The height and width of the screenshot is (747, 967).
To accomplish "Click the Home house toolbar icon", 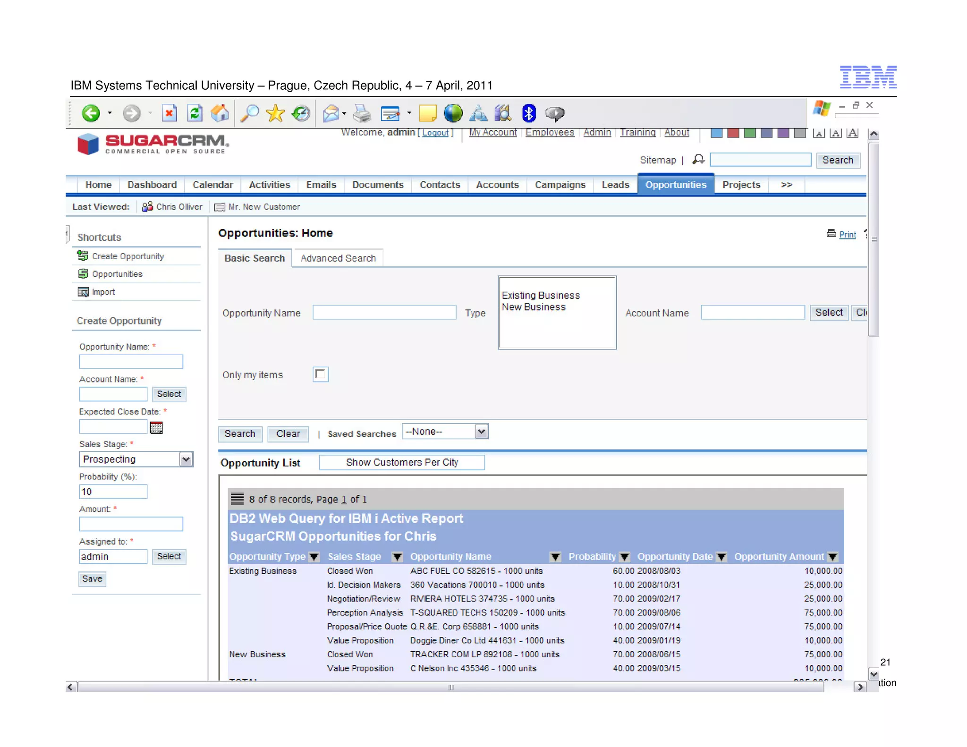I will (220, 113).
